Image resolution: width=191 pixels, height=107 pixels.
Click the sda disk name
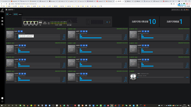[x=138, y=74]
